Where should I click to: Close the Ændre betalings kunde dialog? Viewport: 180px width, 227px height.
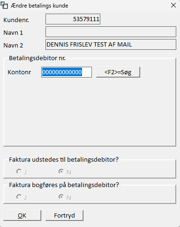pyautogui.click(x=173, y=5)
